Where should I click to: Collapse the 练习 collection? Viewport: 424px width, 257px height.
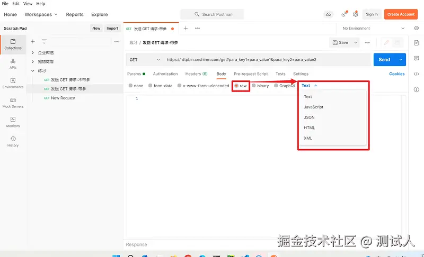click(x=33, y=71)
